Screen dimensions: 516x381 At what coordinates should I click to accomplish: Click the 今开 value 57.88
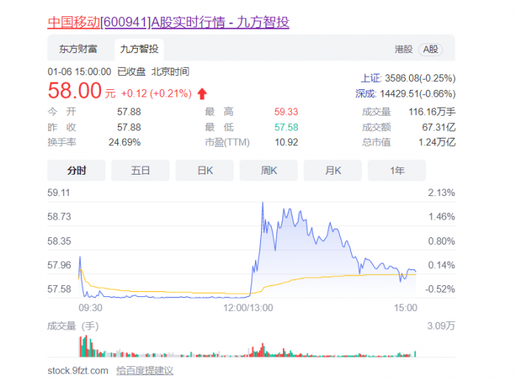click(129, 112)
